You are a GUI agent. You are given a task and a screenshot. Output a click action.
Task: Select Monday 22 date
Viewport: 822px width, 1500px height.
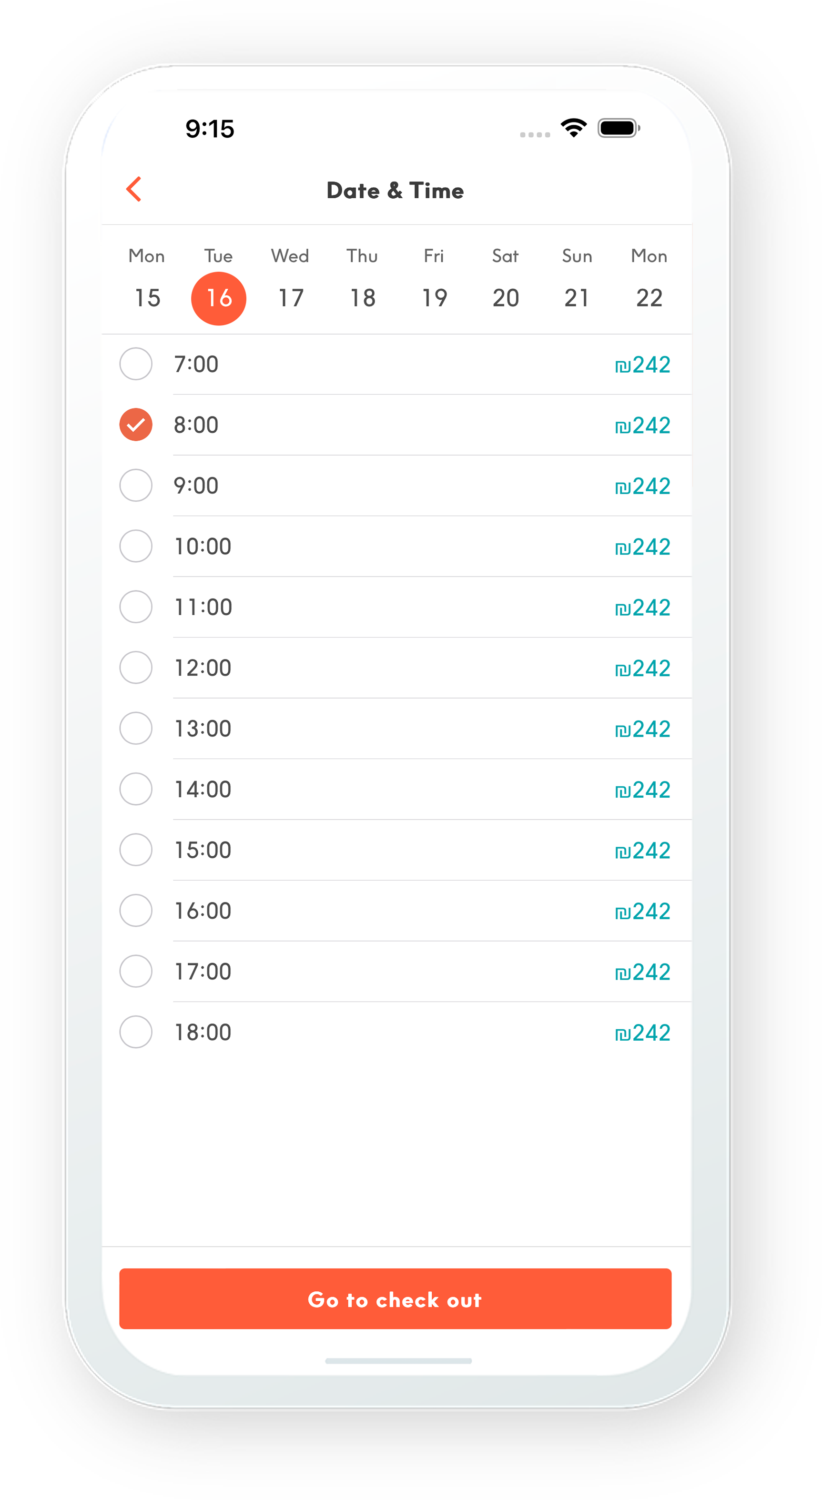[x=649, y=297]
